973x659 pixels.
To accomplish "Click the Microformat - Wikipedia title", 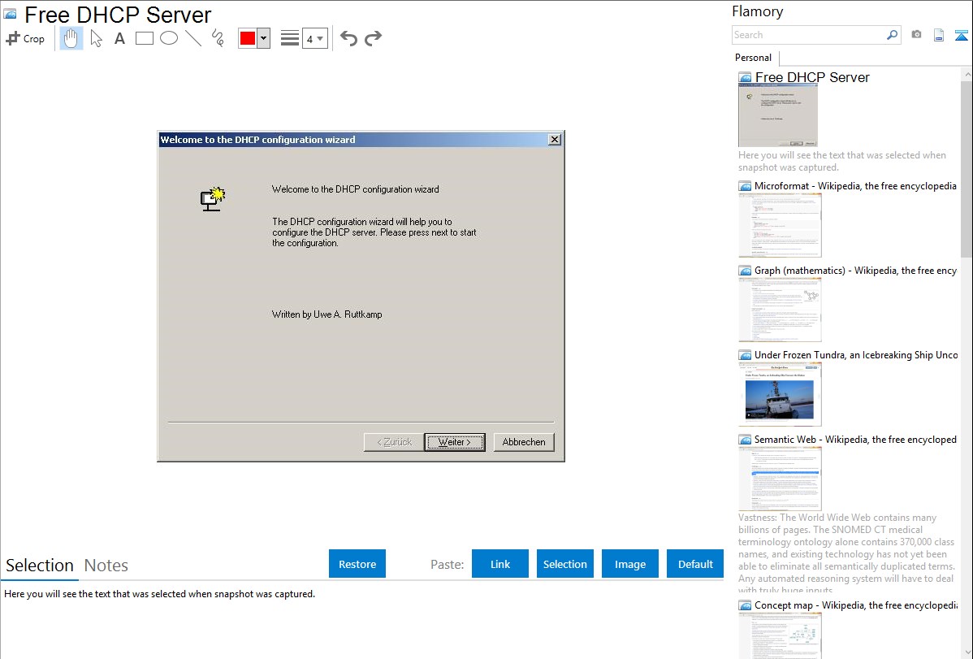I will (855, 186).
